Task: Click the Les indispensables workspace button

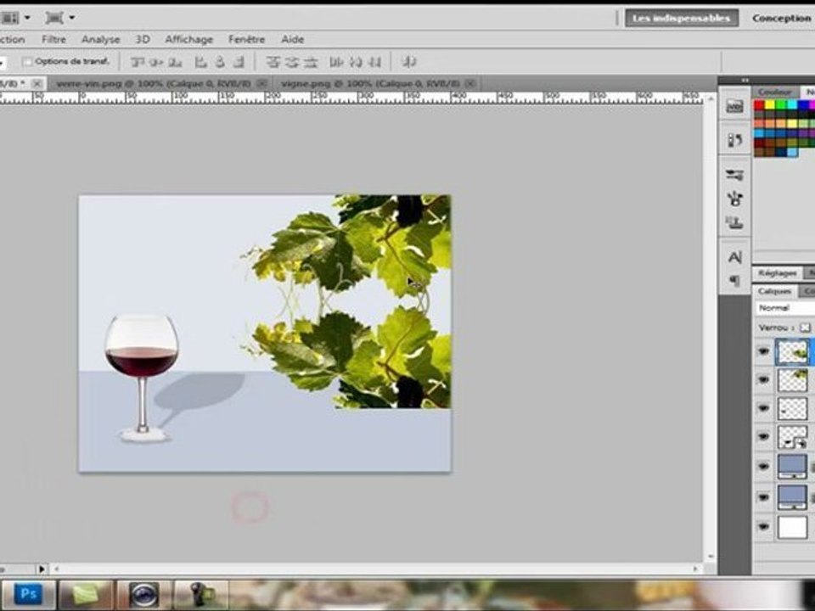Action: click(682, 18)
